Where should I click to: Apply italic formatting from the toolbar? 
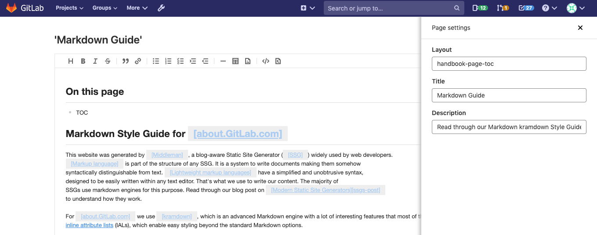point(95,61)
